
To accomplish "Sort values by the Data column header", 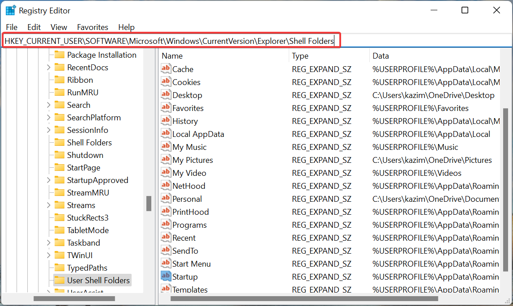I will point(435,56).
